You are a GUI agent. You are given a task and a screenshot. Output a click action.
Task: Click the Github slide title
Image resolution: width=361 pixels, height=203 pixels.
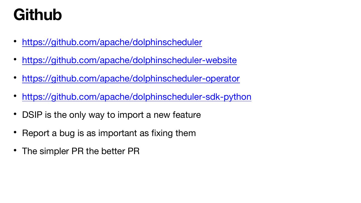pyautogui.click(x=38, y=15)
